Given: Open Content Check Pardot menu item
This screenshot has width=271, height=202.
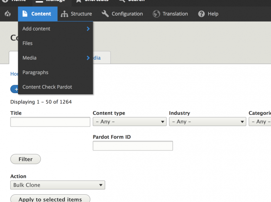Looking at the screenshot, I should click(x=47, y=87).
